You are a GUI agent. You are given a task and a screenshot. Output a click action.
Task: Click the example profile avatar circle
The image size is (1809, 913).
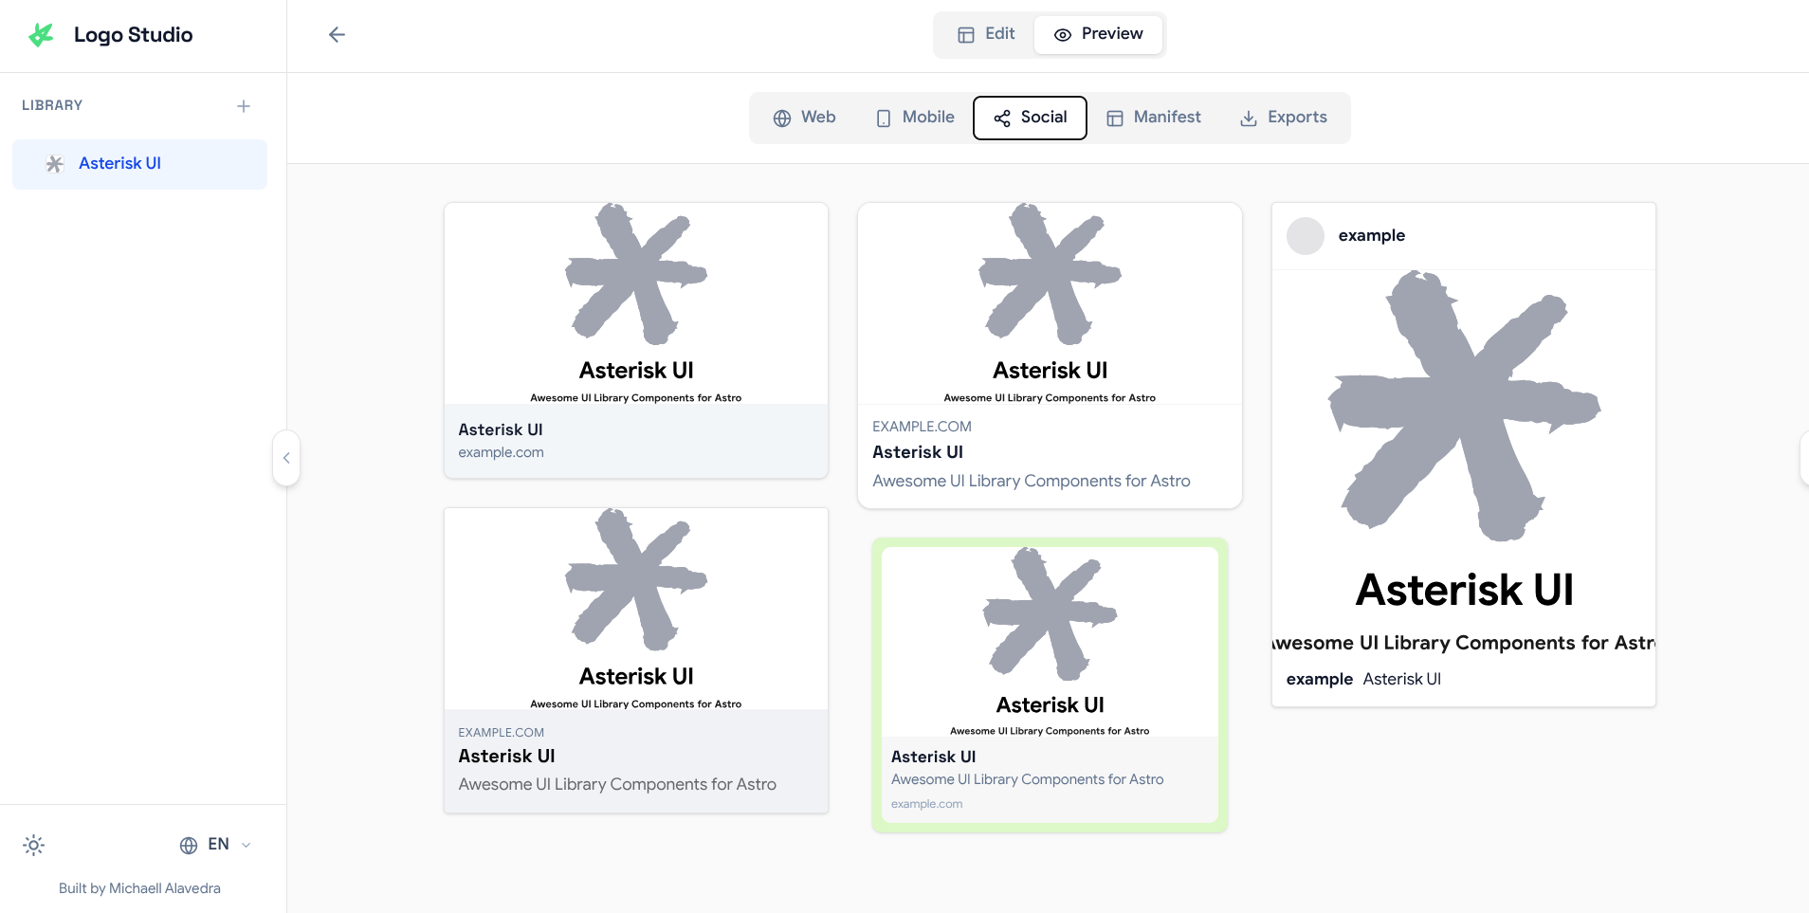(x=1306, y=236)
